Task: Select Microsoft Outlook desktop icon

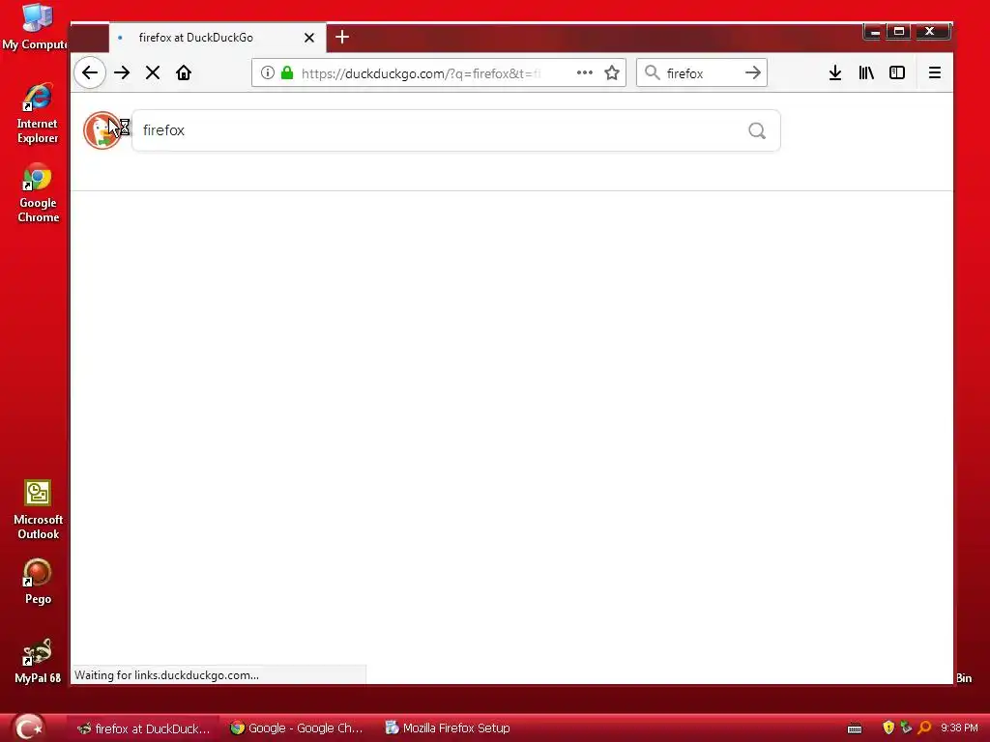Action: (x=38, y=510)
